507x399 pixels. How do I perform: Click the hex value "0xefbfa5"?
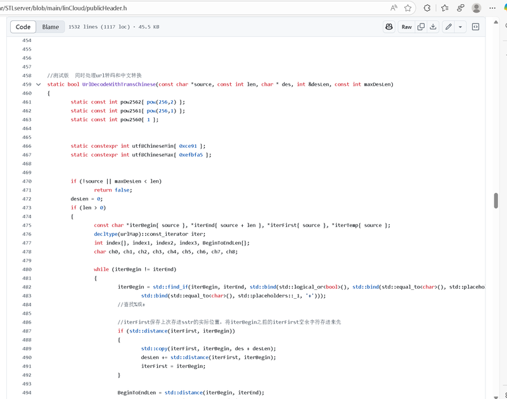(x=191, y=155)
